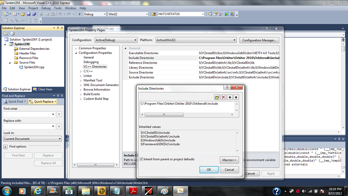Open the Tools menu
Viewport: 348px width, 196px height.
(x=58, y=8)
